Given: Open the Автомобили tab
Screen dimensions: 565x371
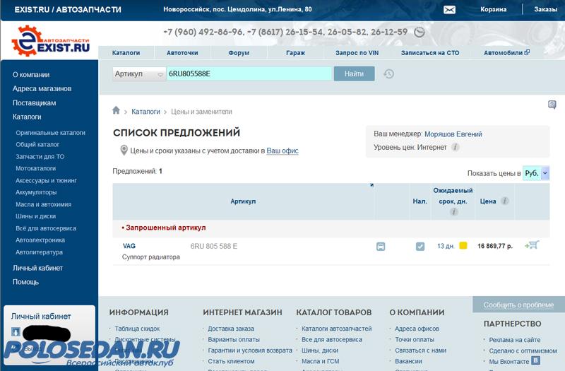Looking at the screenshot, I should [x=503, y=52].
